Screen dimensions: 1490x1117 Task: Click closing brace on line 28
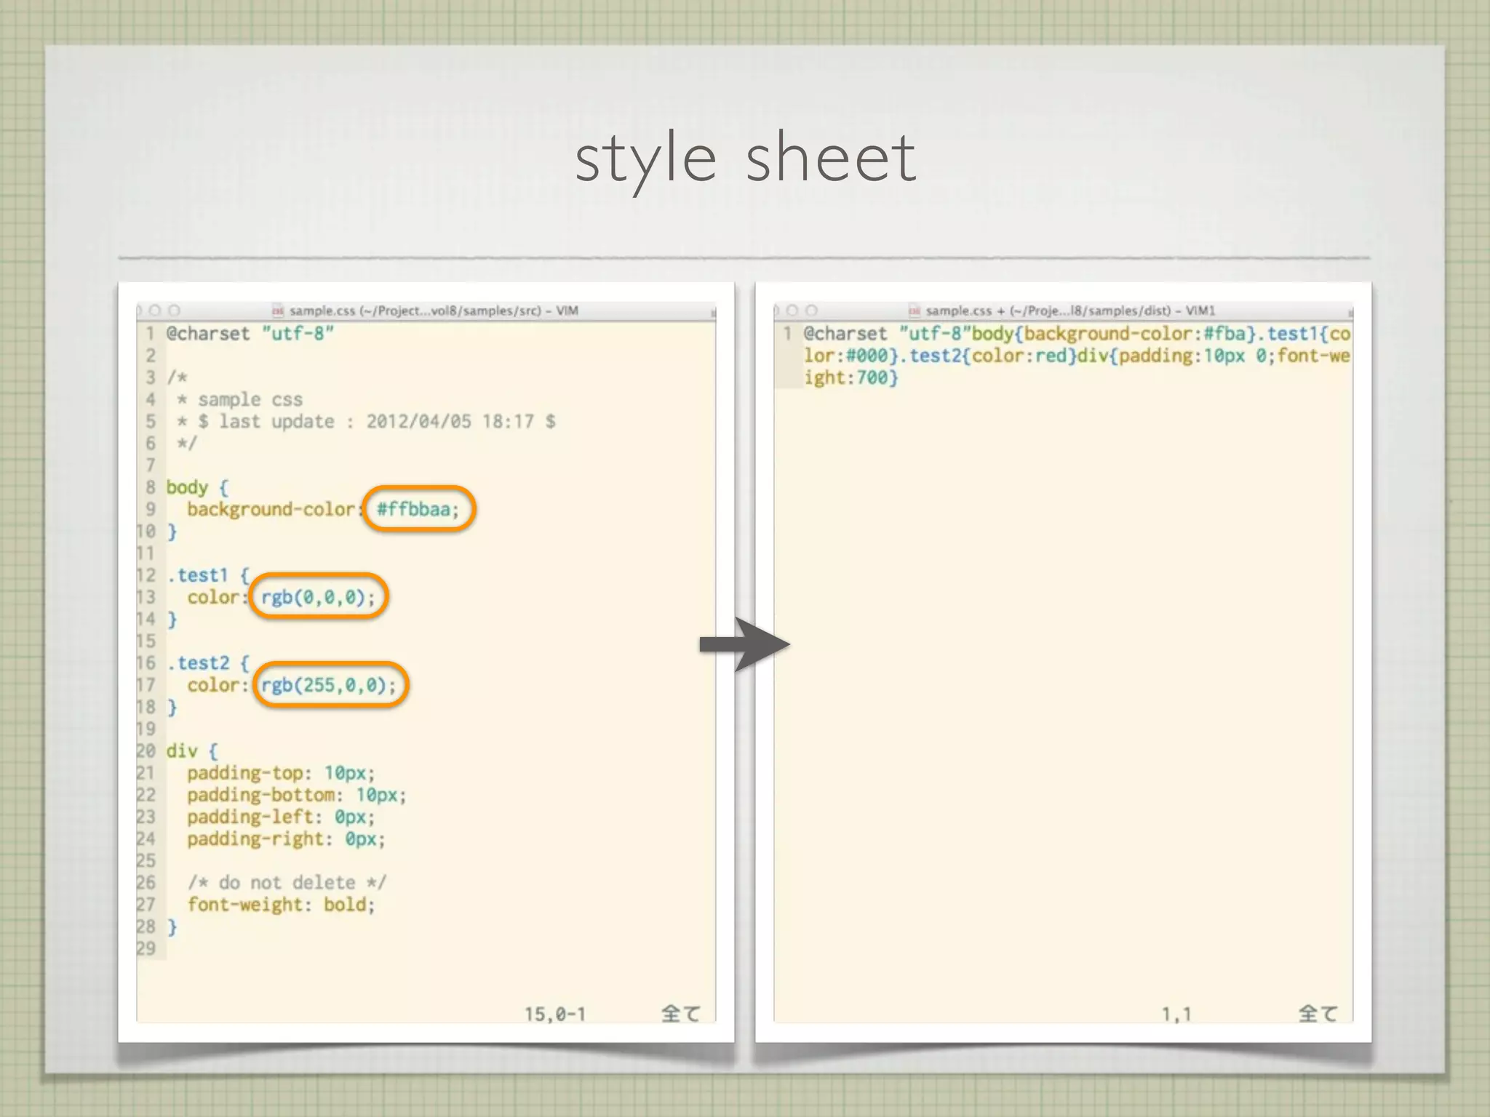(172, 926)
